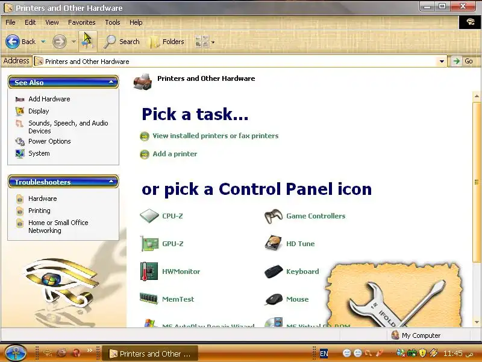Open the Hardware troubleshooter
This screenshot has height=362, width=482.
[x=42, y=198]
